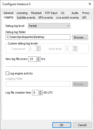Viewport: 94px width, 130px height.
Task: Increase New log file every hours
Action: (38, 58)
